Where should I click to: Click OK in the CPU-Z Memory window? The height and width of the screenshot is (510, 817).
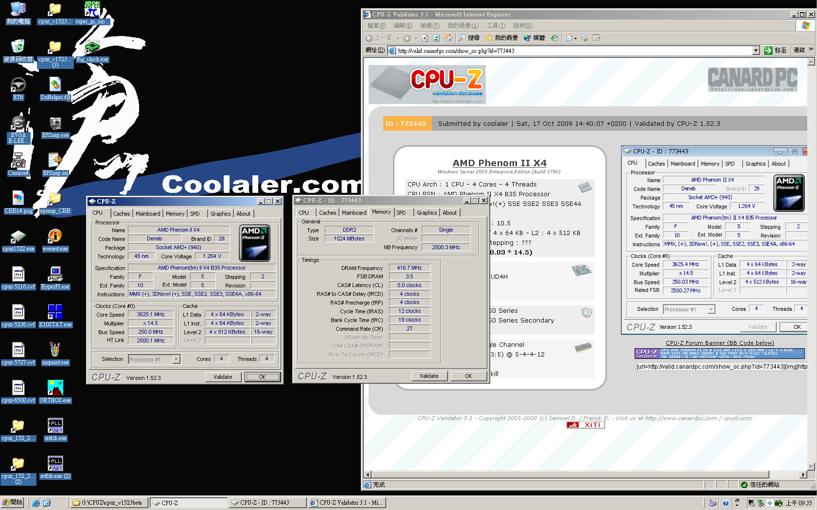[468, 376]
